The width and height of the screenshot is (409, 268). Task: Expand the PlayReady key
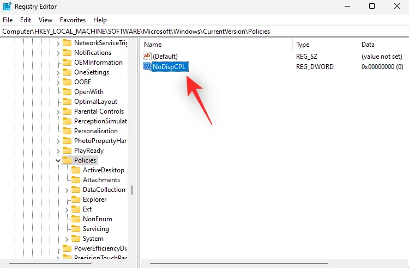(x=58, y=151)
